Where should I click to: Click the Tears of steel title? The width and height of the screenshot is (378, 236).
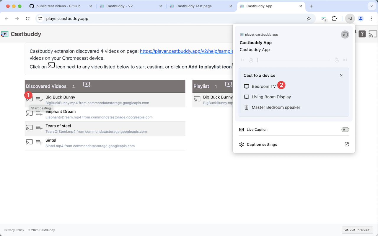[58, 126]
